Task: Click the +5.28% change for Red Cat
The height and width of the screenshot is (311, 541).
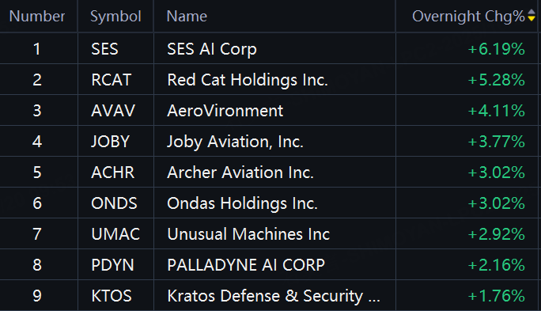Action: (496, 80)
